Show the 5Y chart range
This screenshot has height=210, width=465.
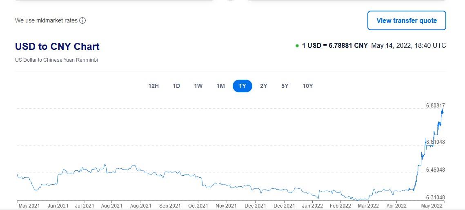click(285, 86)
